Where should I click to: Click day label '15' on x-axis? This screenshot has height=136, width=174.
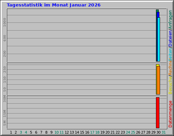click(x=82, y=132)
